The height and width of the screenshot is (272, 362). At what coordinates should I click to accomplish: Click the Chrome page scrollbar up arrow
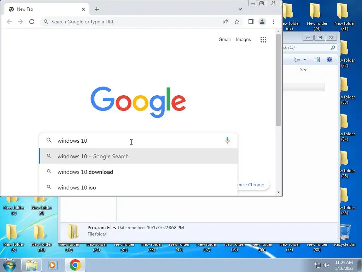(279, 32)
